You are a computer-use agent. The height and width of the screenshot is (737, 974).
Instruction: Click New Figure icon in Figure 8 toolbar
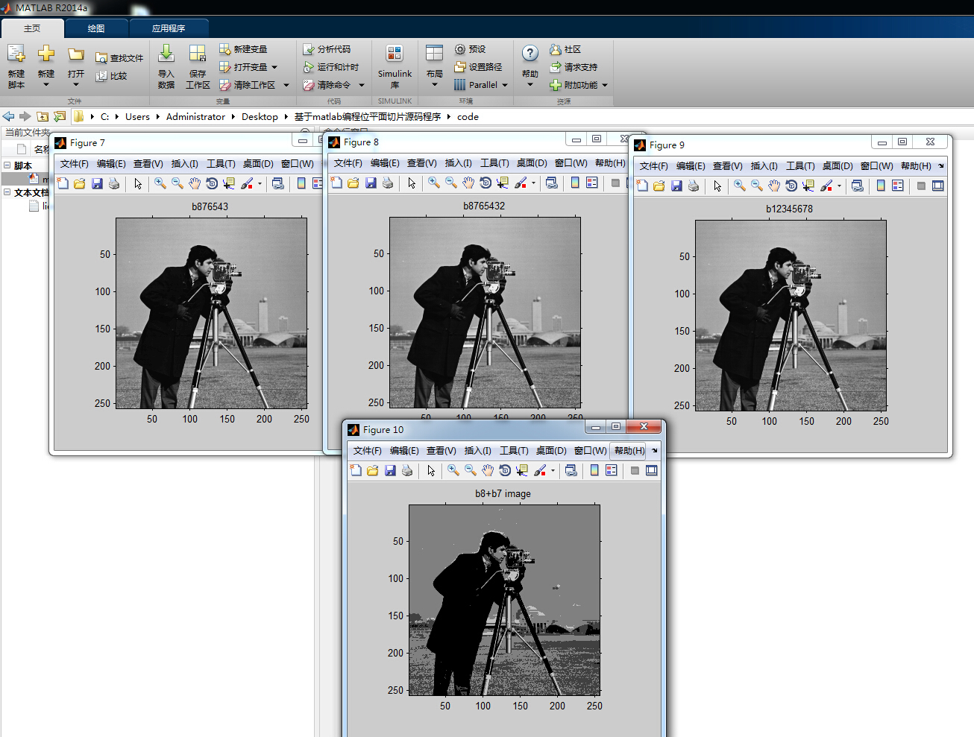pos(336,183)
